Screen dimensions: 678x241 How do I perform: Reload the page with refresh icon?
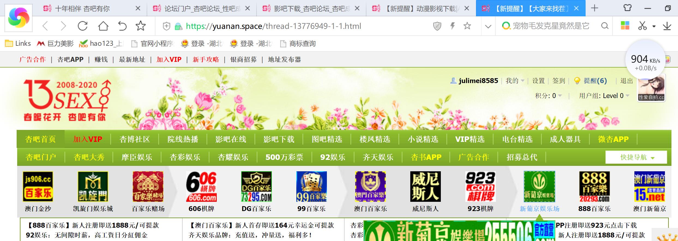pos(83,26)
